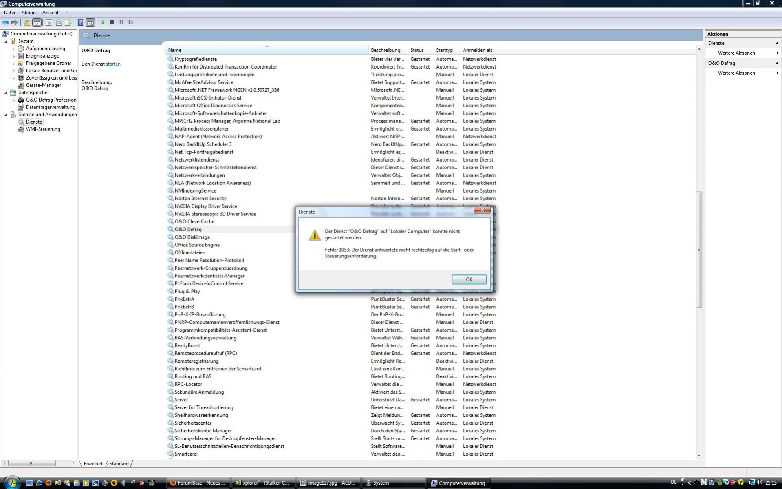Viewport: 782px width, 489px height.
Task: Switch to xplorer² taskbar window
Action: pos(263,483)
